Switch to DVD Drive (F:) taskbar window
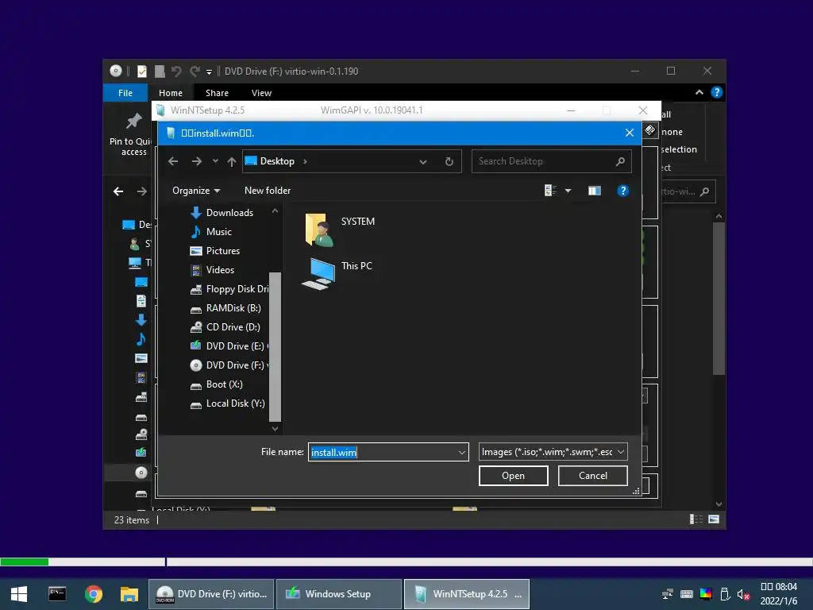This screenshot has height=610, width=813. pyautogui.click(x=211, y=594)
